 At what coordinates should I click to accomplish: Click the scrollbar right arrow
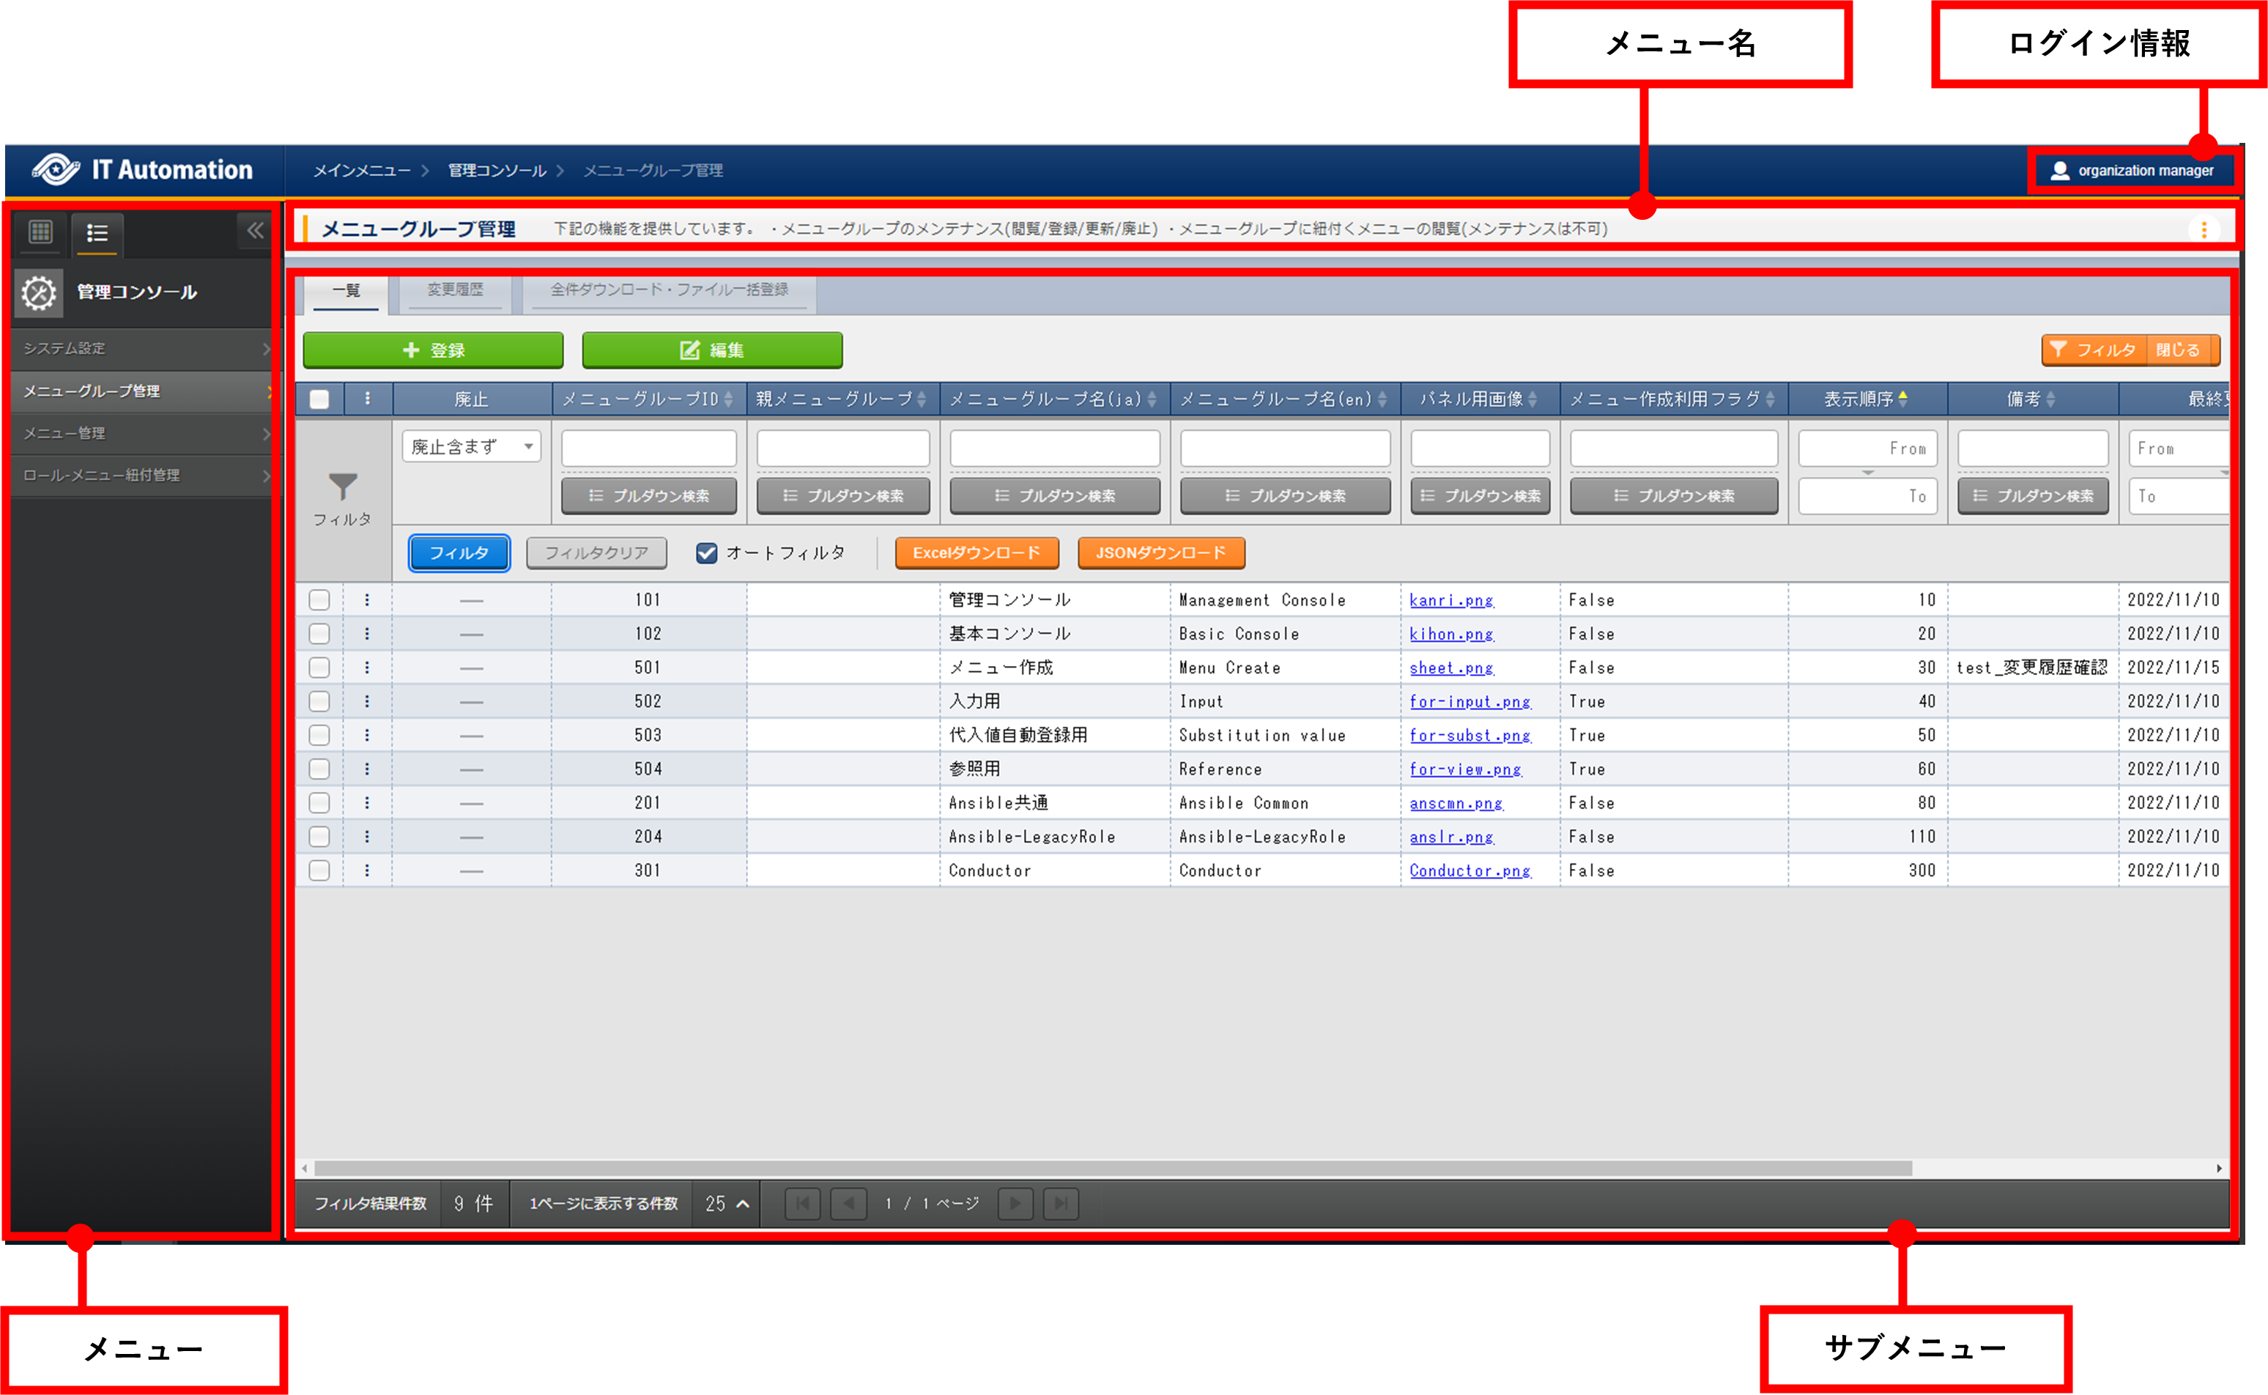click(2218, 1168)
